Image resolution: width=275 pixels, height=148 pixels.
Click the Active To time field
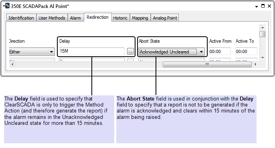click(x=246, y=51)
